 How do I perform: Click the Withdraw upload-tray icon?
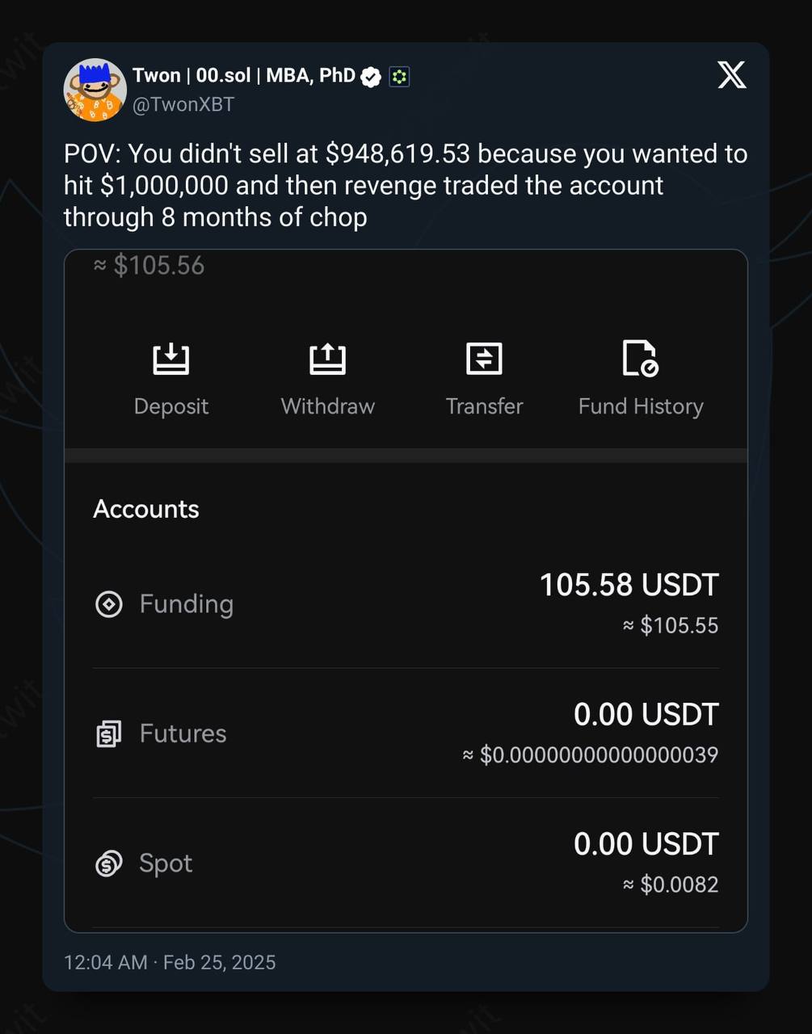click(327, 359)
